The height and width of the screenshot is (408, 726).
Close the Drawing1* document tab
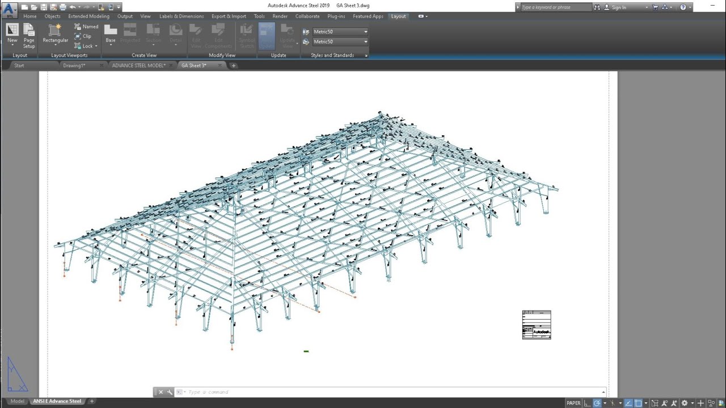(102, 66)
